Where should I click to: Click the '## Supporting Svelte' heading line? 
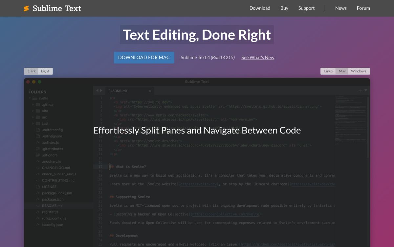tap(130, 197)
